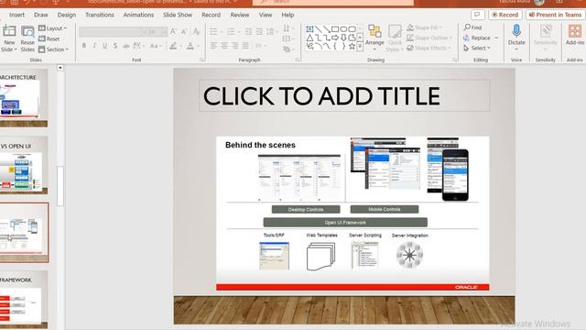586x330 pixels.
Task: Select the Right Brace shape
Action: 343,47
